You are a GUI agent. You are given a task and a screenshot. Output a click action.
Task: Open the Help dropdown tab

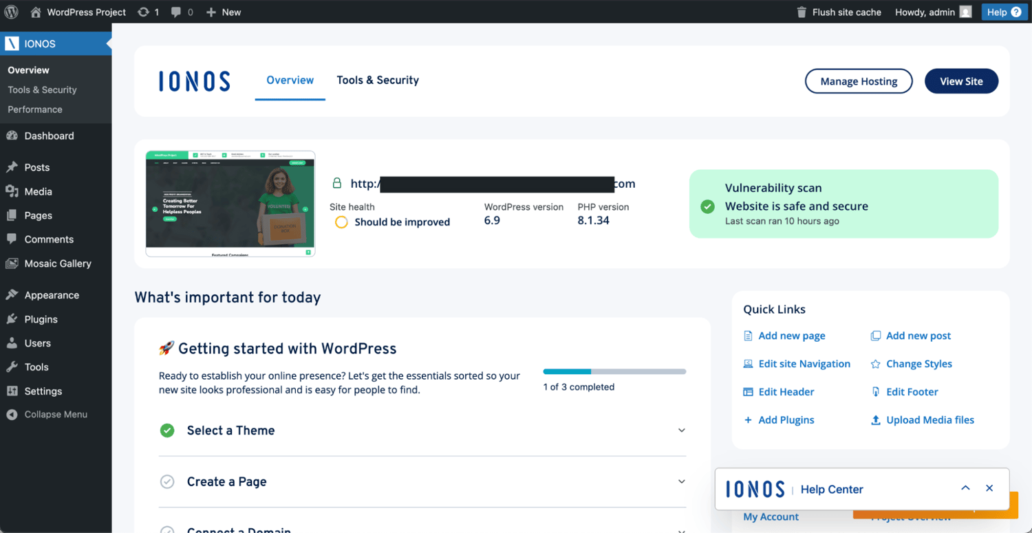(1004, 12)
